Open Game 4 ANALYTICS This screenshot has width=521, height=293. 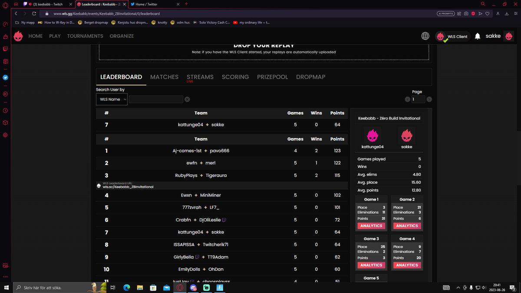tap(407, 265)
